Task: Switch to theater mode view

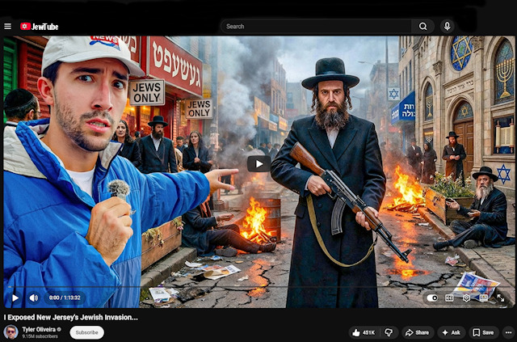Action: pyautogui.click(x=483, y=298)
